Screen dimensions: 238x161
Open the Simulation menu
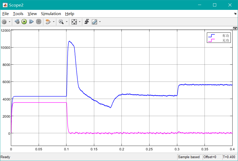(x=51, y=14)
